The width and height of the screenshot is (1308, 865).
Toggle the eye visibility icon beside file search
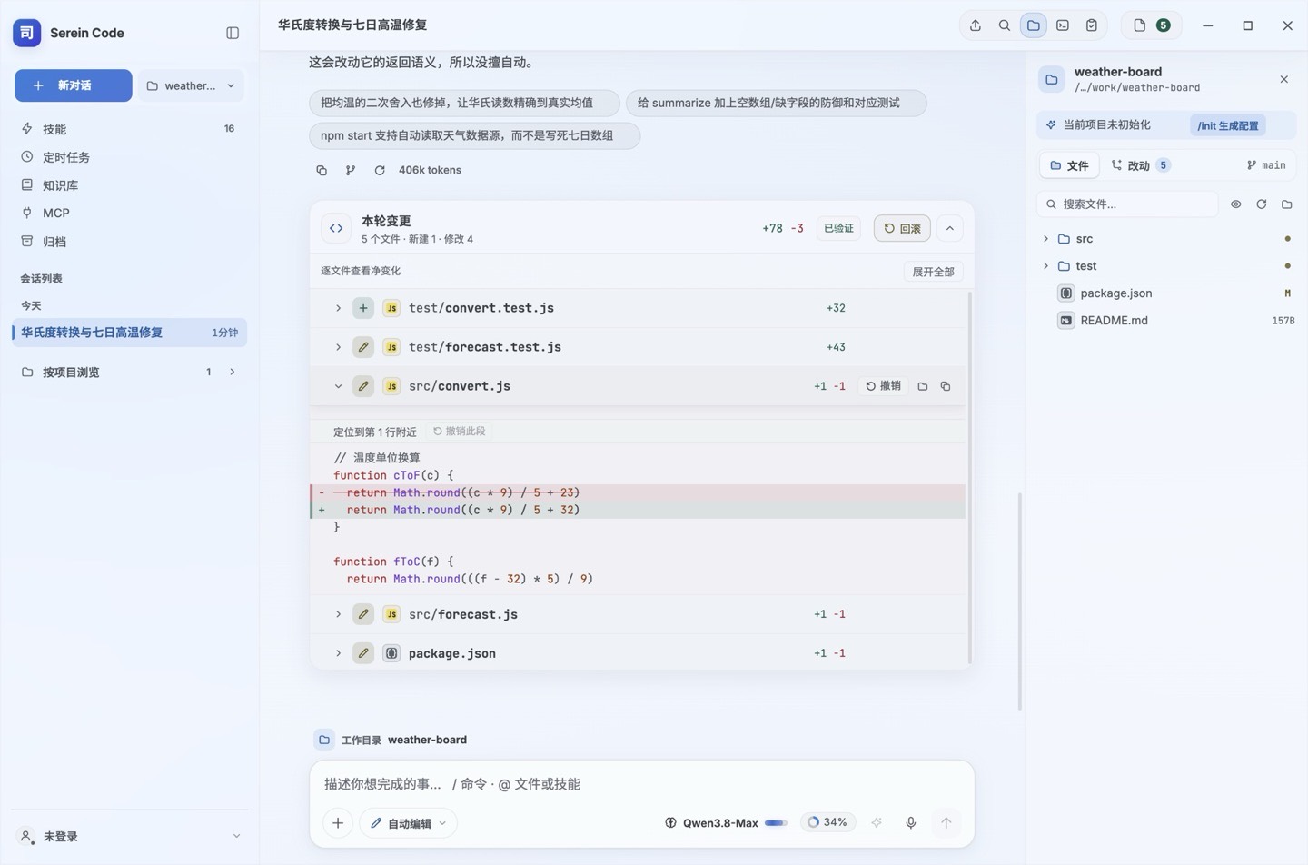(1236, 204)
